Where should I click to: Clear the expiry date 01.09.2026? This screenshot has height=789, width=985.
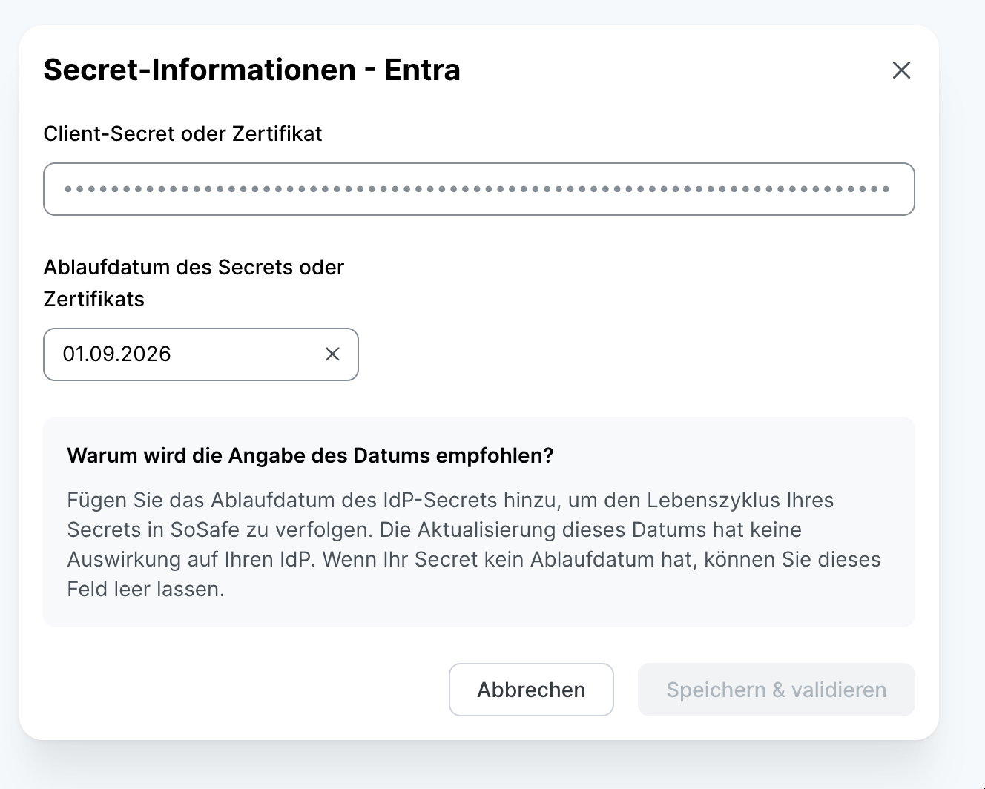(332, 354)
